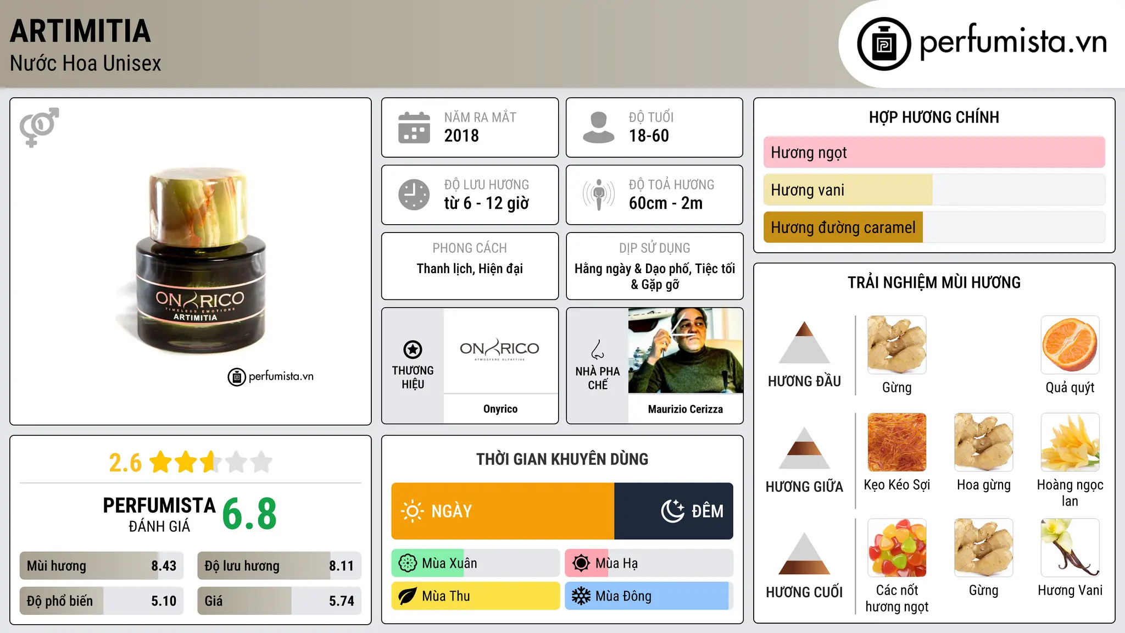Click the Gừng base note image
Viewport: 1125px width, 633px height.
coord(984,548)
